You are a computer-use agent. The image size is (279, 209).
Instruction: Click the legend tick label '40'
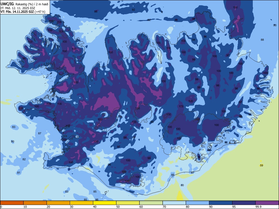(x=95, y=207)
